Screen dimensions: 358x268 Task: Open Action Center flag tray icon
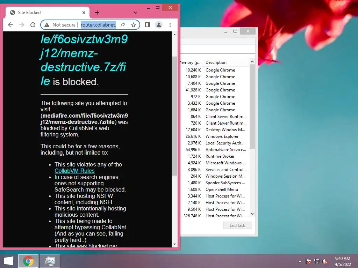[x=308, y=261]
